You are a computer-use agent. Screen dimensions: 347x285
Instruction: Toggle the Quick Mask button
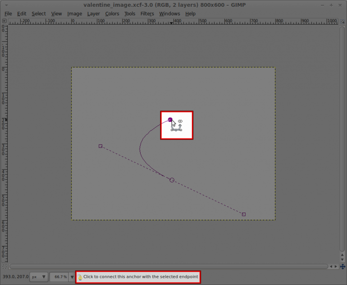point(5,267)
